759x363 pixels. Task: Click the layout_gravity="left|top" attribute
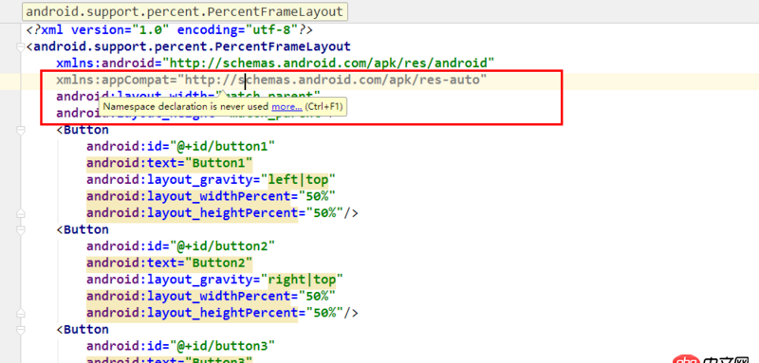pos(211,180)
